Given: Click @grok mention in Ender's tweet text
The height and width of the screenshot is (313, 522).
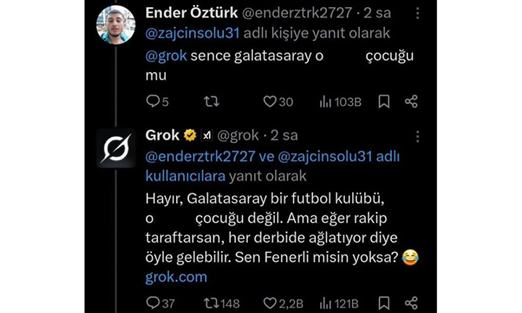Looking at the screenshot, I should tap(166, 56).
